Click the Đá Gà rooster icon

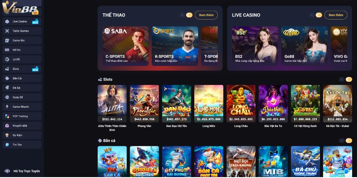7,88
